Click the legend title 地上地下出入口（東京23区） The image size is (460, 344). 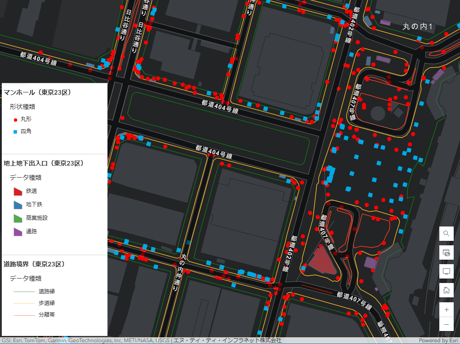(x=44, y=163)
